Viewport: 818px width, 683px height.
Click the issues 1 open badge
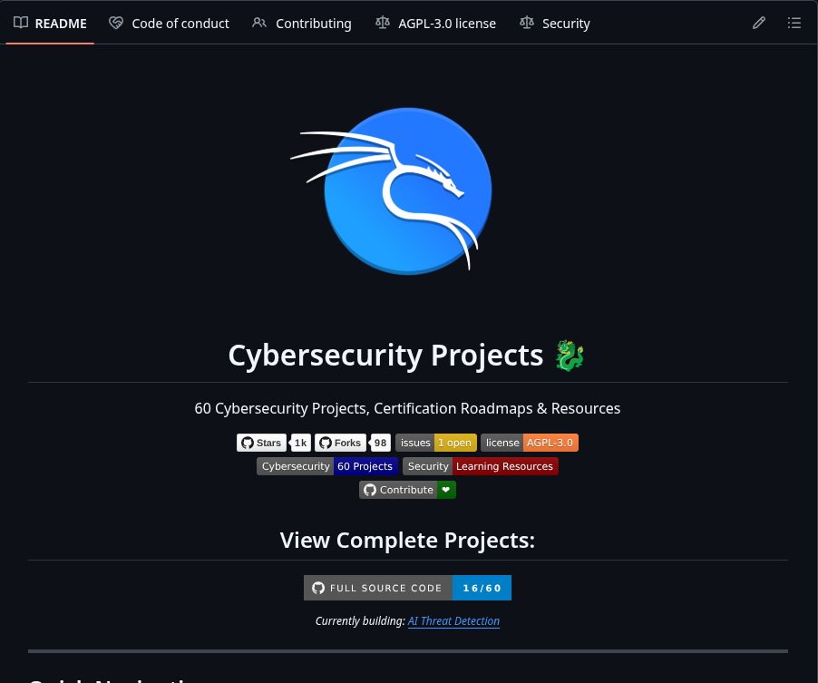pyautogui.click(x=435, y=443)
